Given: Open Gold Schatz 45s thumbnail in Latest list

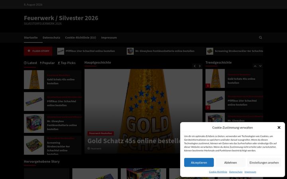Looking at the screenshot, I should (34, 80).
